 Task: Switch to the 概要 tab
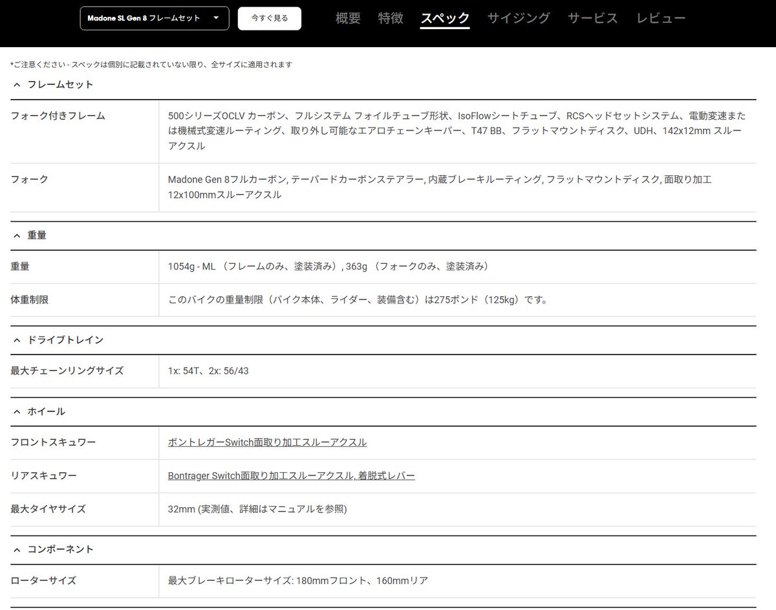[x=347, y=18]
